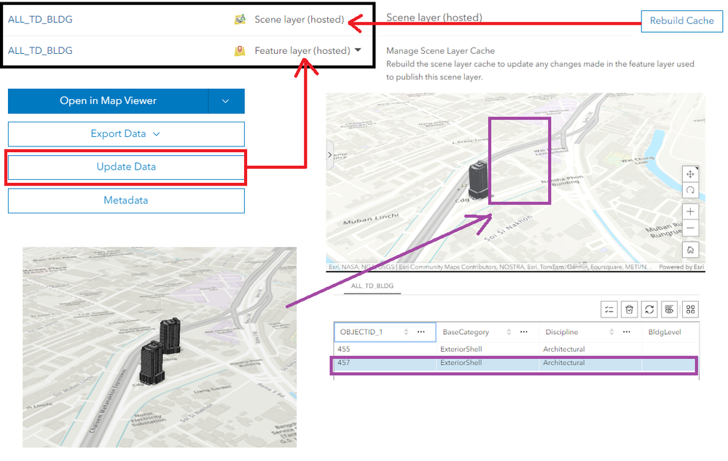Open table options grid icon
The height and width of the screenshot is (461, 728).
(x=690, y=310)
